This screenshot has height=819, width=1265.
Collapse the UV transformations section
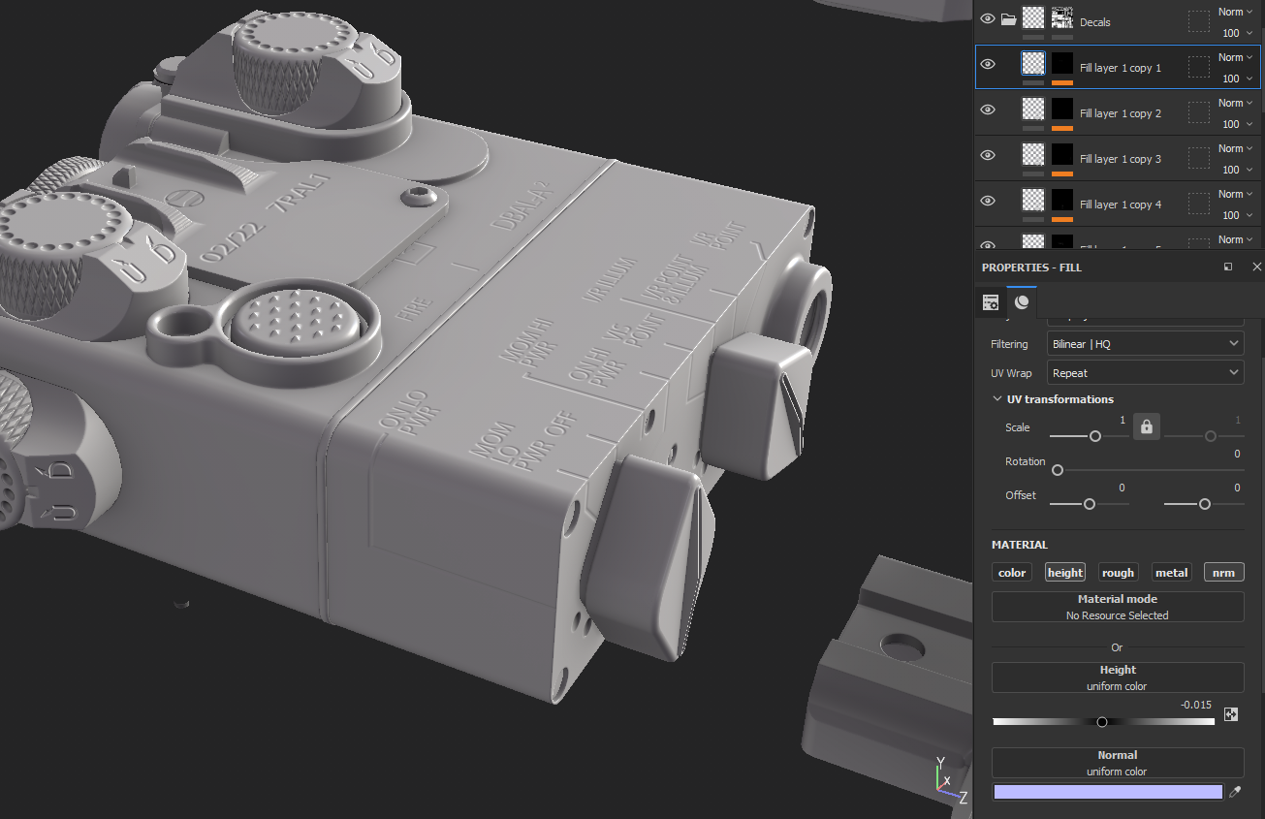pyautogui.click(x=997, y=399)
